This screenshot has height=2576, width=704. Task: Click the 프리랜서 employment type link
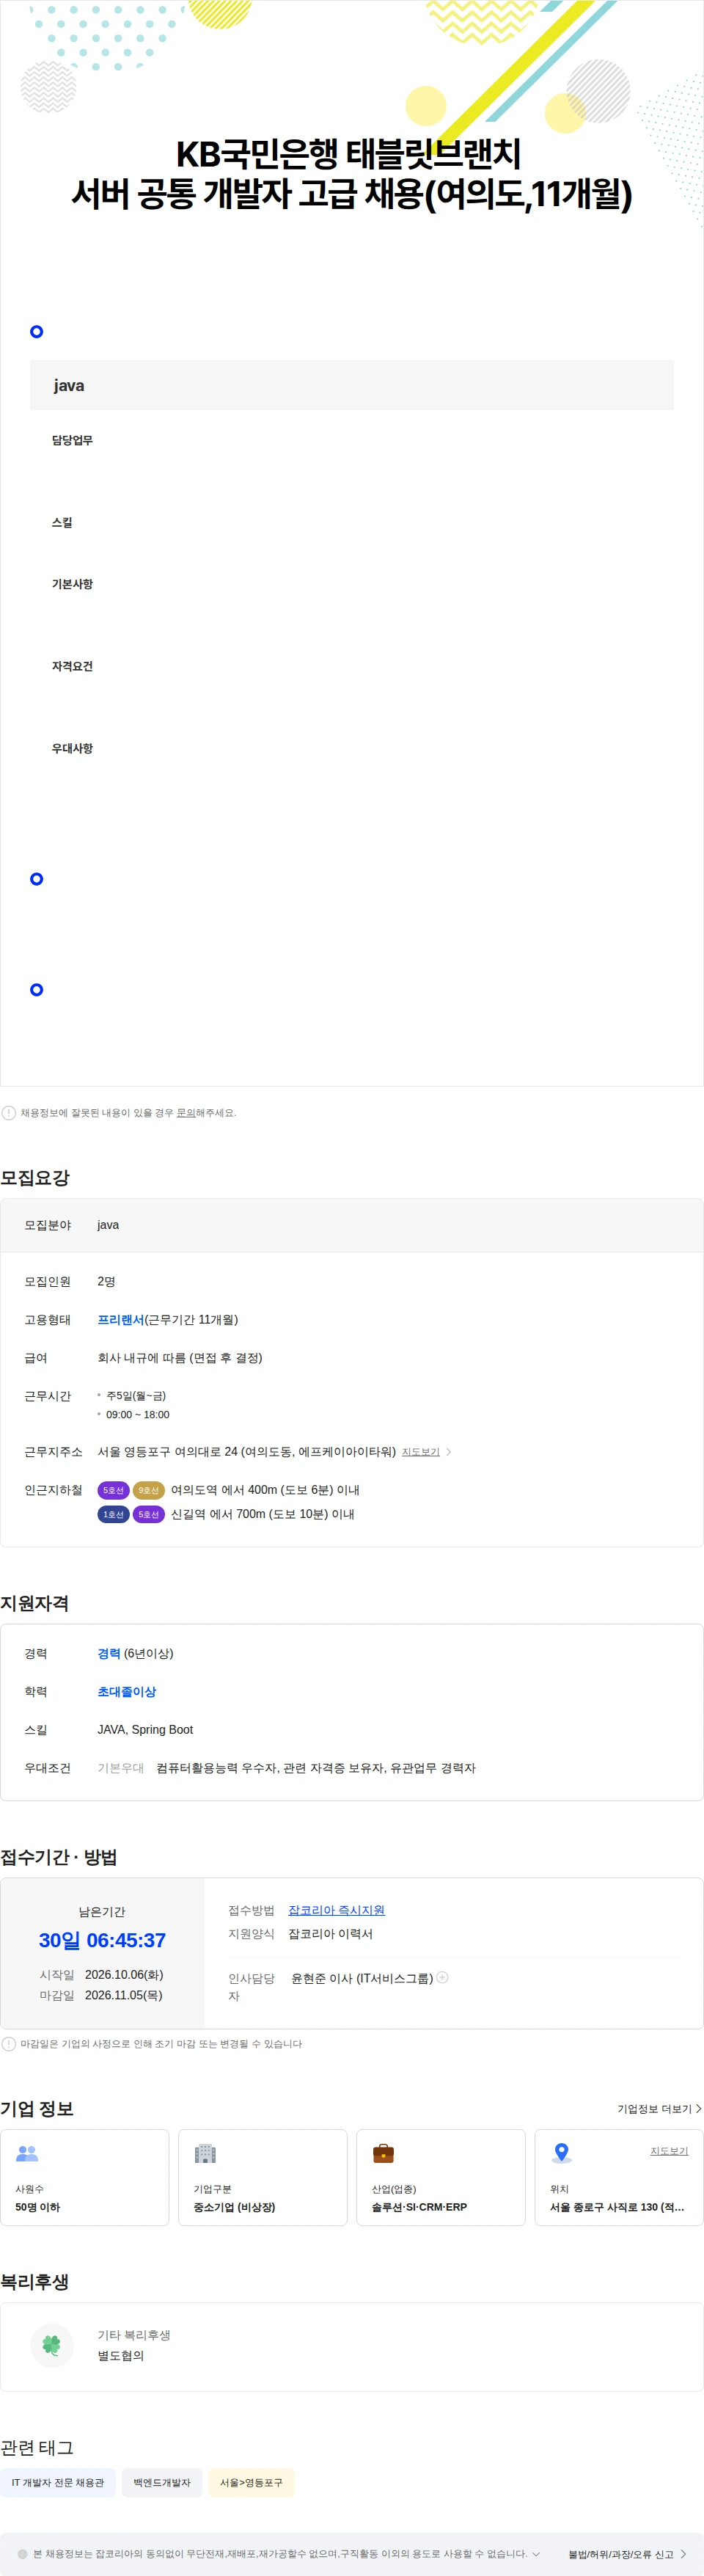click(x=121, y=1320)
